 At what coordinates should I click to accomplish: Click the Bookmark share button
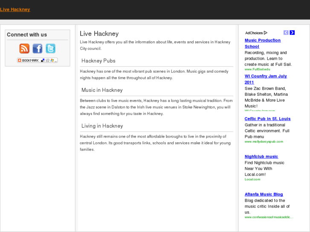(x=37, y=60)
